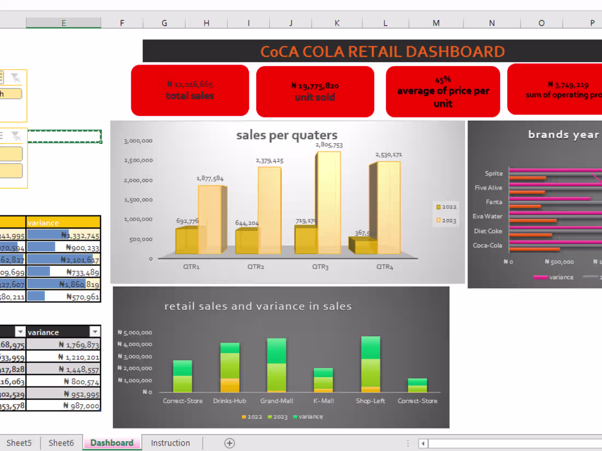Open the filter dropdown left of variance header
The width and height of the screenshot is (602, 451).
point(20,332)
